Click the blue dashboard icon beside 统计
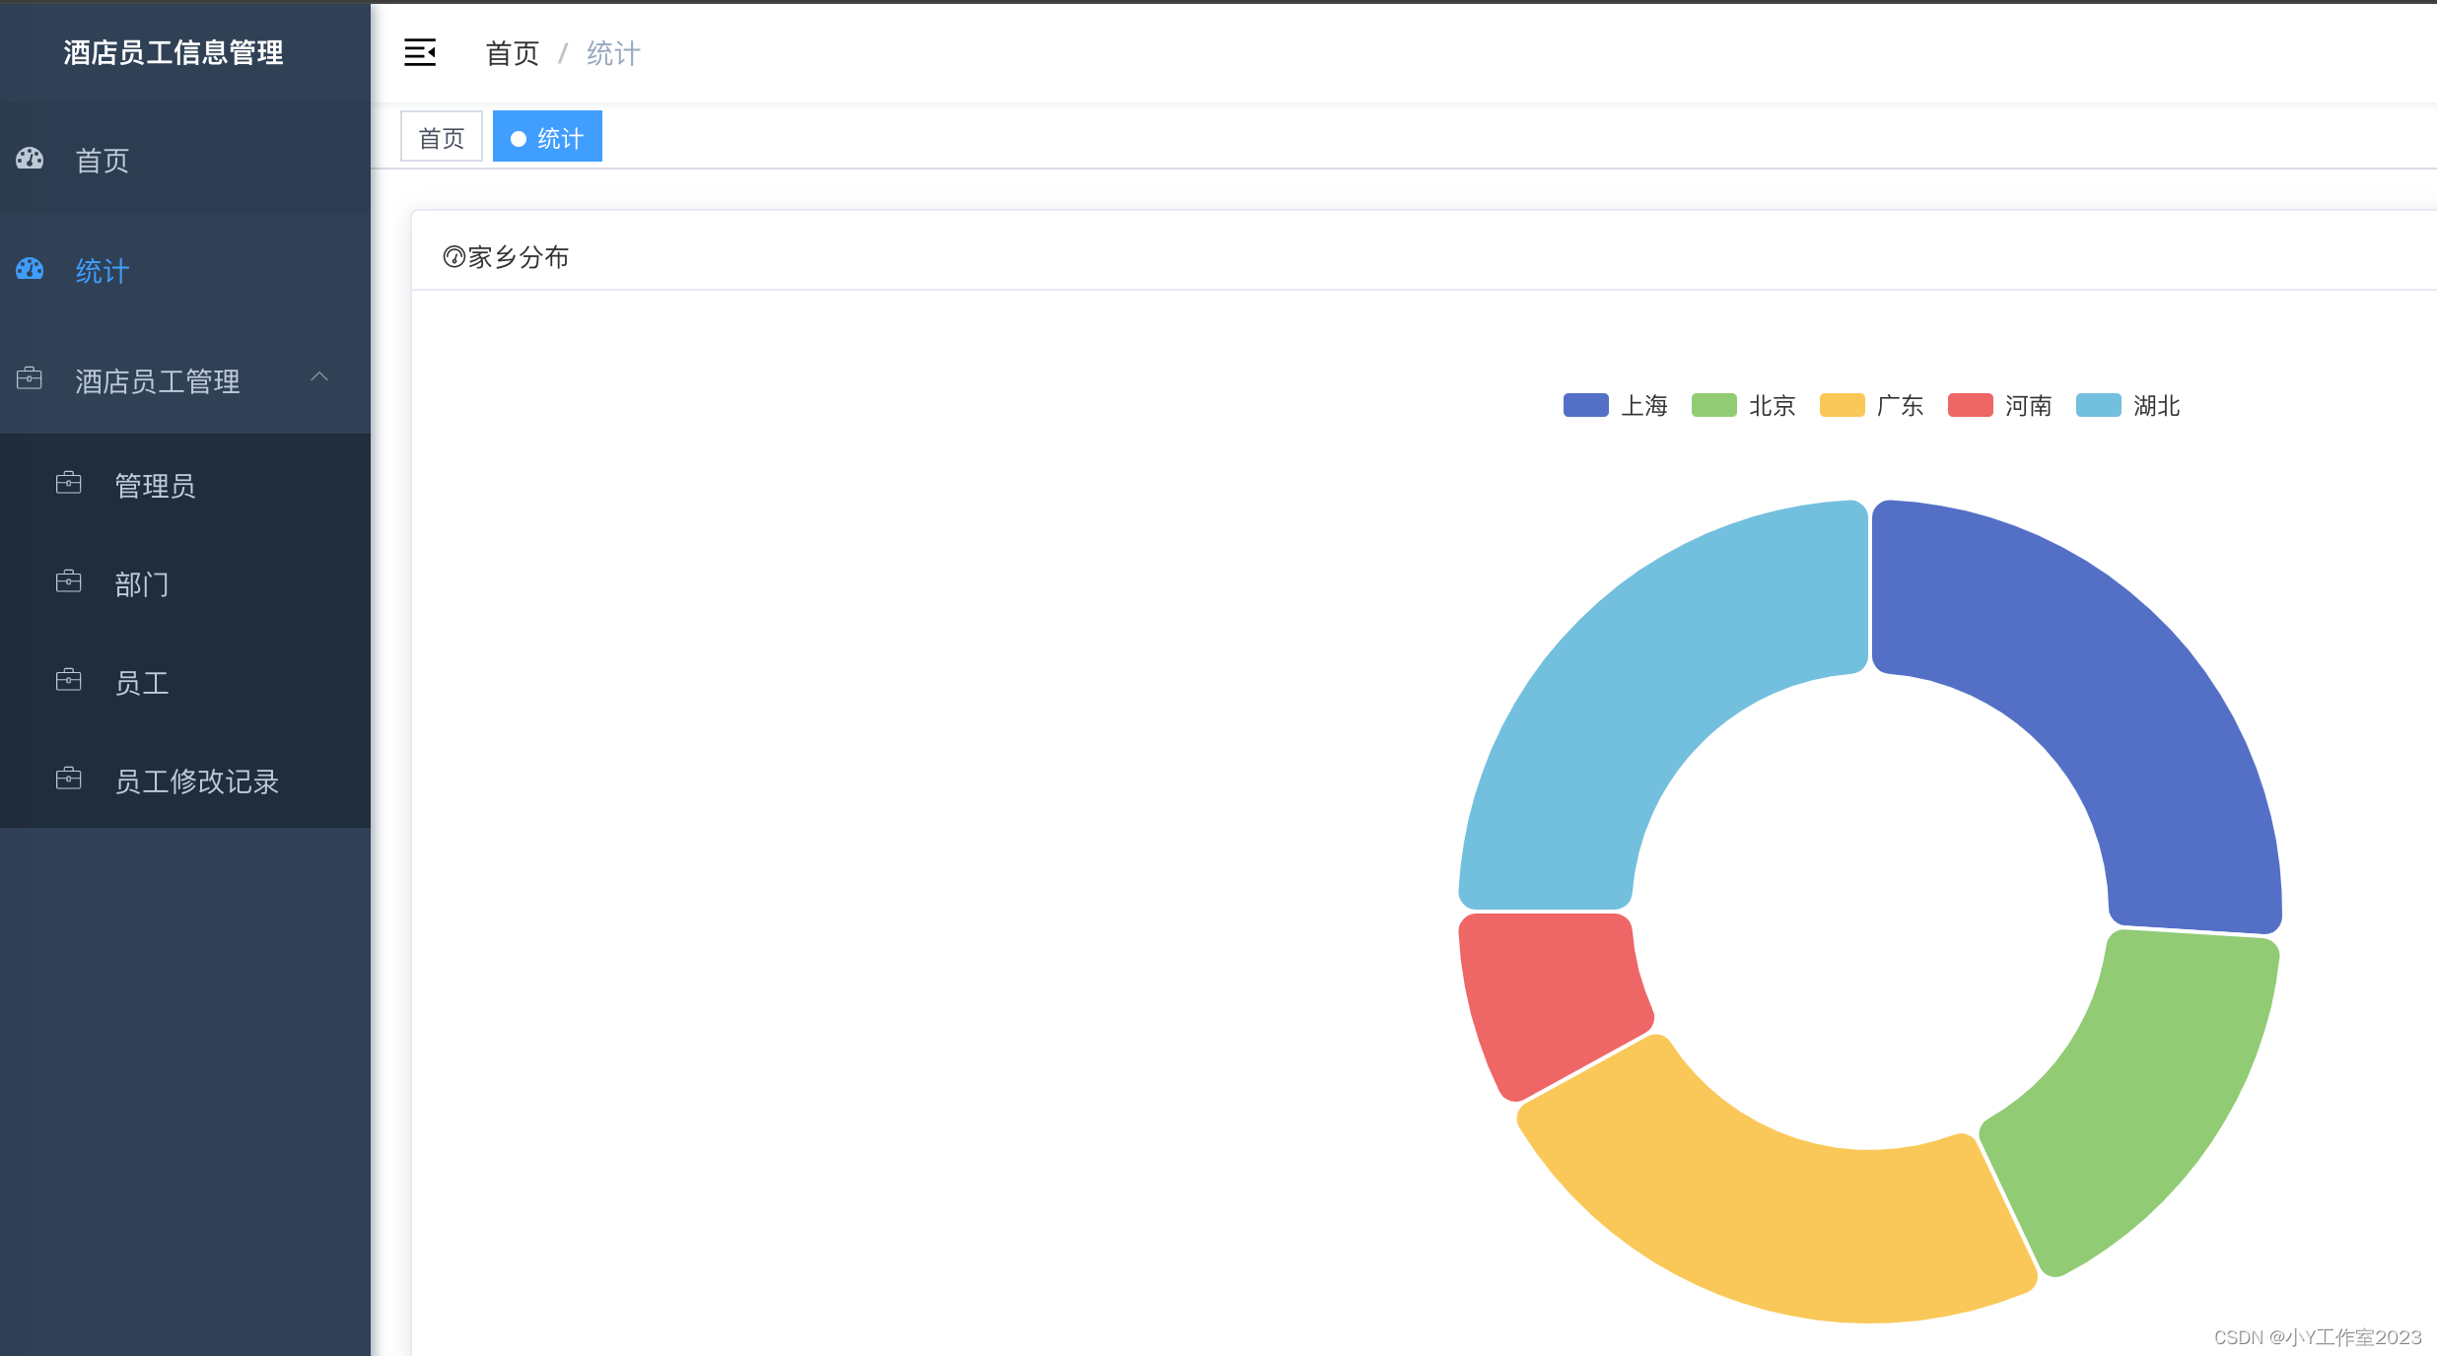The image size is (2437, 1356). coord(31,269)
